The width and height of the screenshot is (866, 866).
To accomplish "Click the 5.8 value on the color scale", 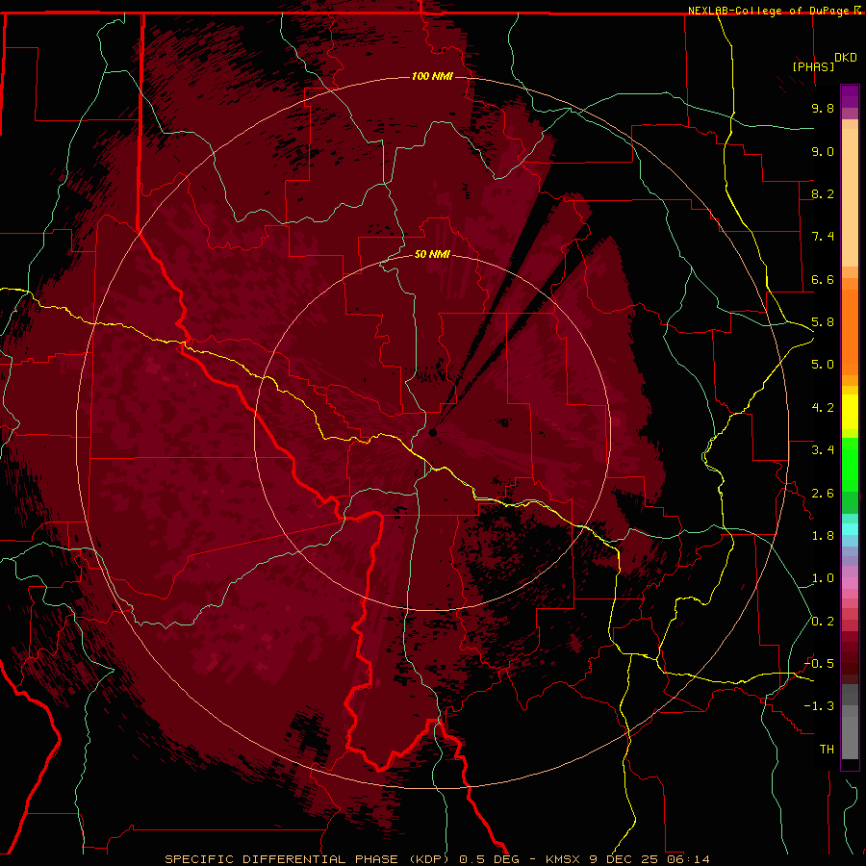I will coord(823,322).
